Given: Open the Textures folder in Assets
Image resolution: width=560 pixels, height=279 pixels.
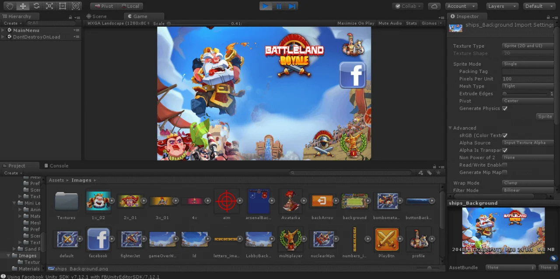Looking at the screenshot, I should (x=66, y=201).
